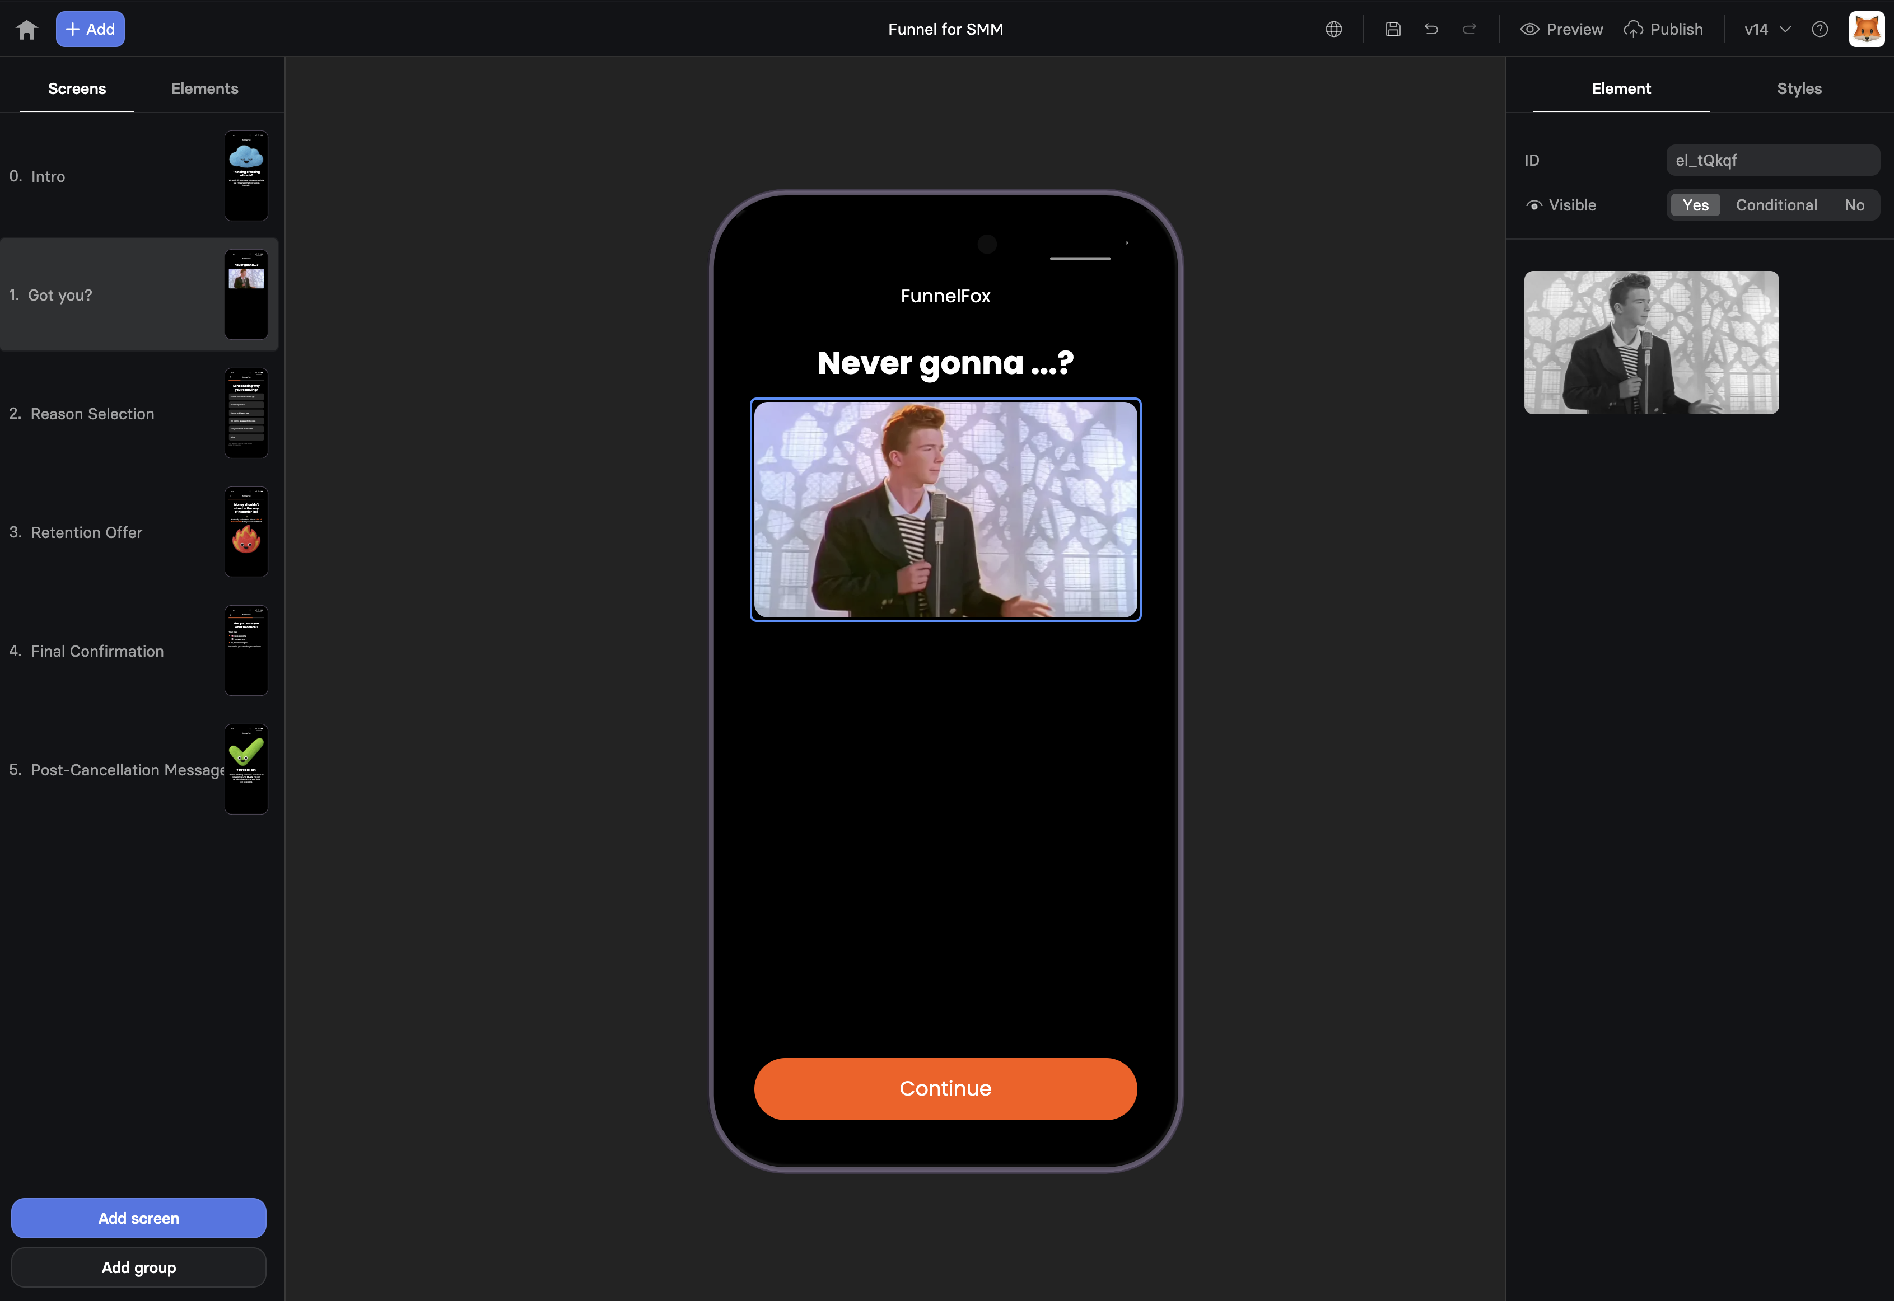Viewport: 1894px width, 1301px height.
Task: Click the undo arrow icon
Action: (1431, 29)
